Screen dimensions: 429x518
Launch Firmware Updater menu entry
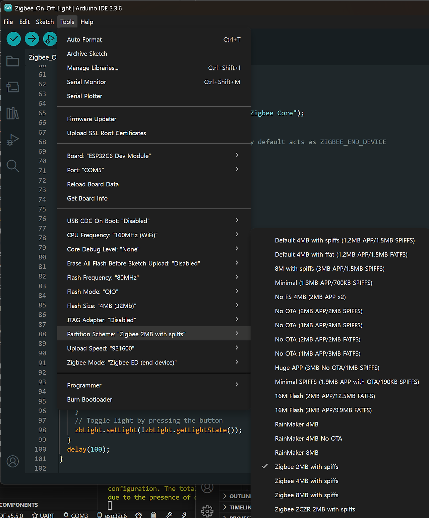154,119
